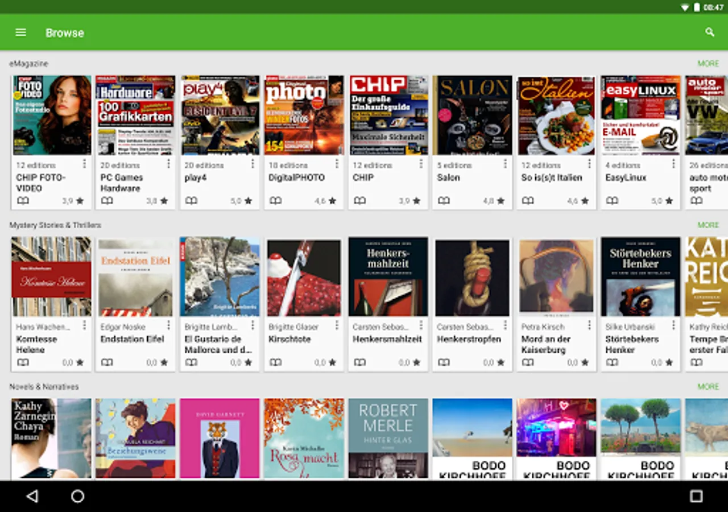Show MORE eMagazine titles
The height and width of the screenshot is (512, 728).
tap(708, 64)
